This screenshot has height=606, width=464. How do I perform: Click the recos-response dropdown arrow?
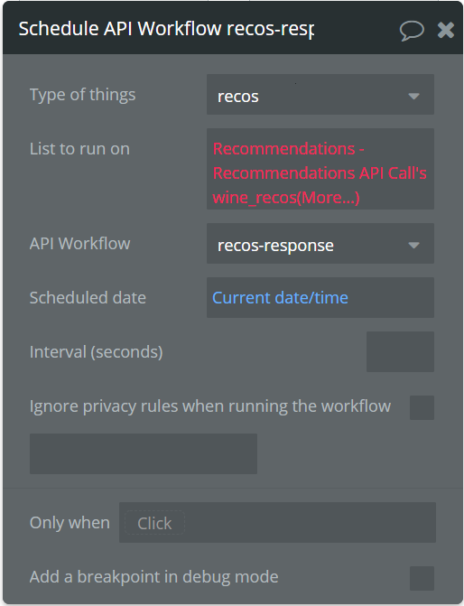coord(413,245)
